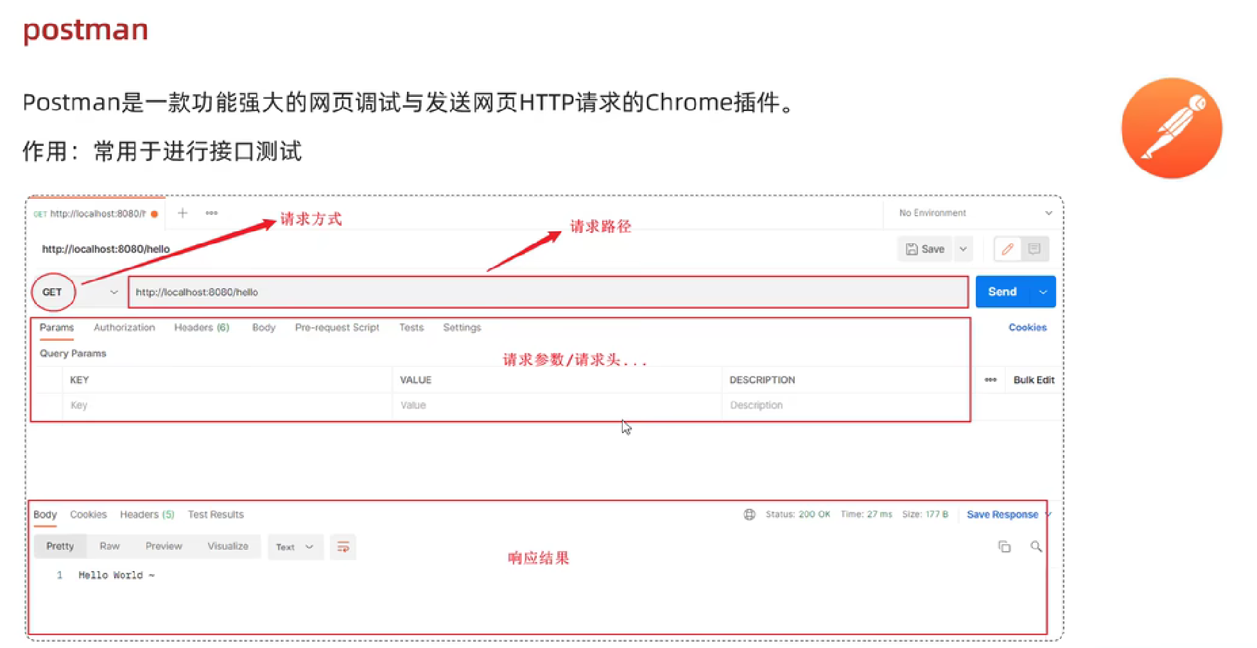Click the Postman logo icon

[1172, 128]
